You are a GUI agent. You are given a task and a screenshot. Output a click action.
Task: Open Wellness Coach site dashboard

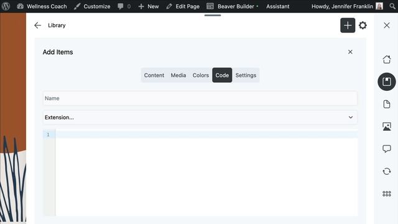[x=42, y=6]
